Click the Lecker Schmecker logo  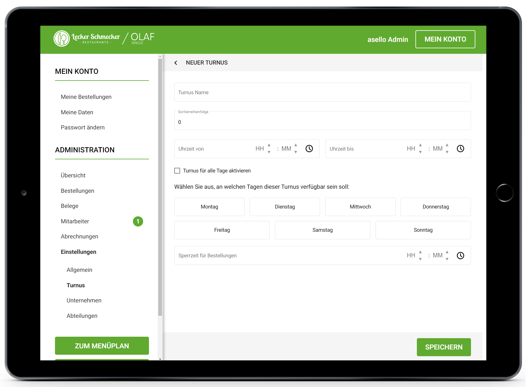tap(87, 39)
